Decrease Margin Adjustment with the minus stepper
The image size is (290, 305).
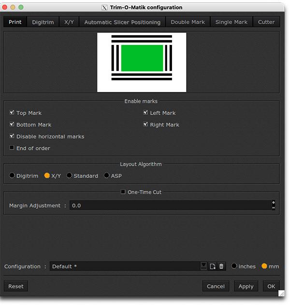pos(274,208)
